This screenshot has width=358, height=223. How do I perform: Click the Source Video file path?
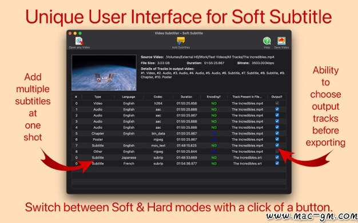(x=220, y=57)
